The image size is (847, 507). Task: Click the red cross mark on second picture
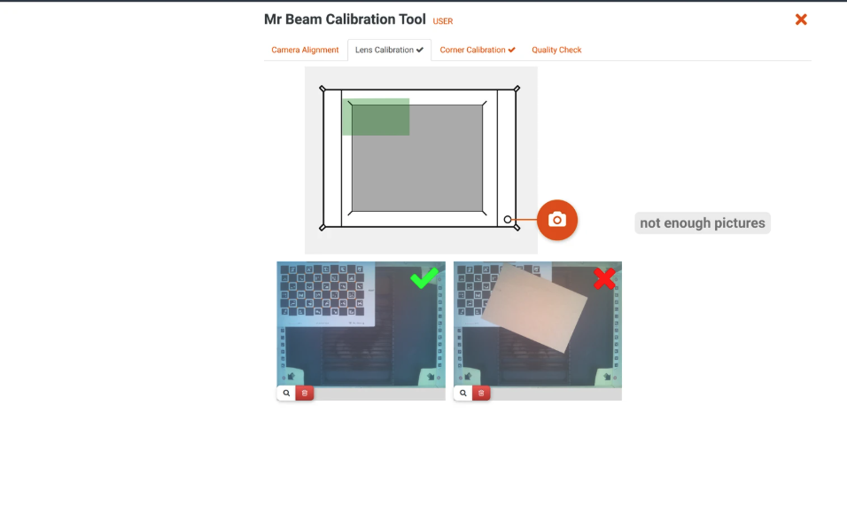click(604, 279)
